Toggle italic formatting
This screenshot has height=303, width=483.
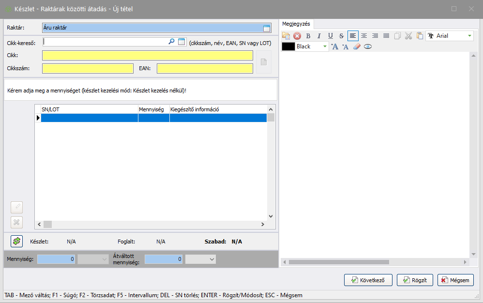point(319,36)
